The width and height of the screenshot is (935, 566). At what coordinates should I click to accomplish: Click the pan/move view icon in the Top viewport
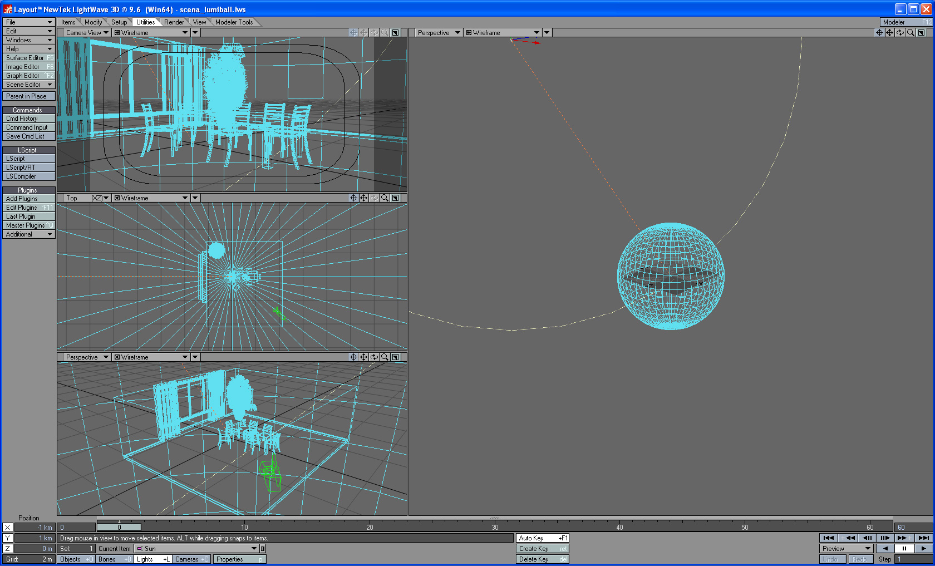[x=363, y=198]
